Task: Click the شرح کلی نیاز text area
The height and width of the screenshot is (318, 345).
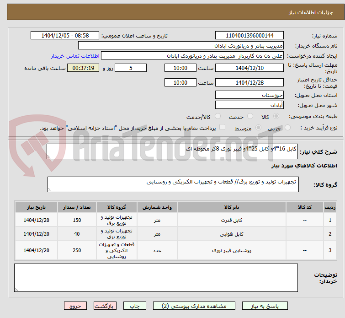Action: click(x=172, y=151)
